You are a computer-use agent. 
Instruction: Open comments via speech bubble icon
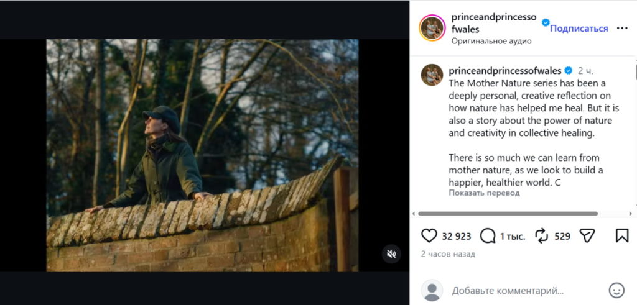(x=488, y=236)
